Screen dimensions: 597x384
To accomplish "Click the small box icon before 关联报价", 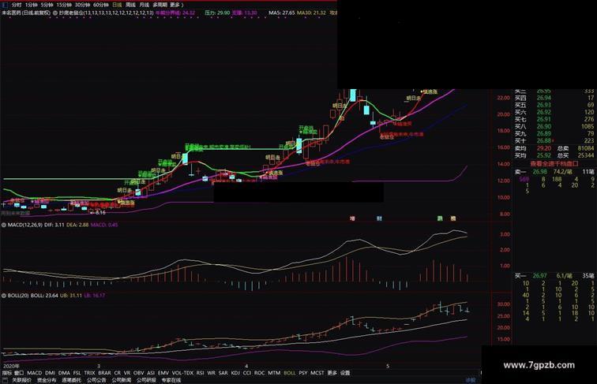I will [x=6, y=380].
